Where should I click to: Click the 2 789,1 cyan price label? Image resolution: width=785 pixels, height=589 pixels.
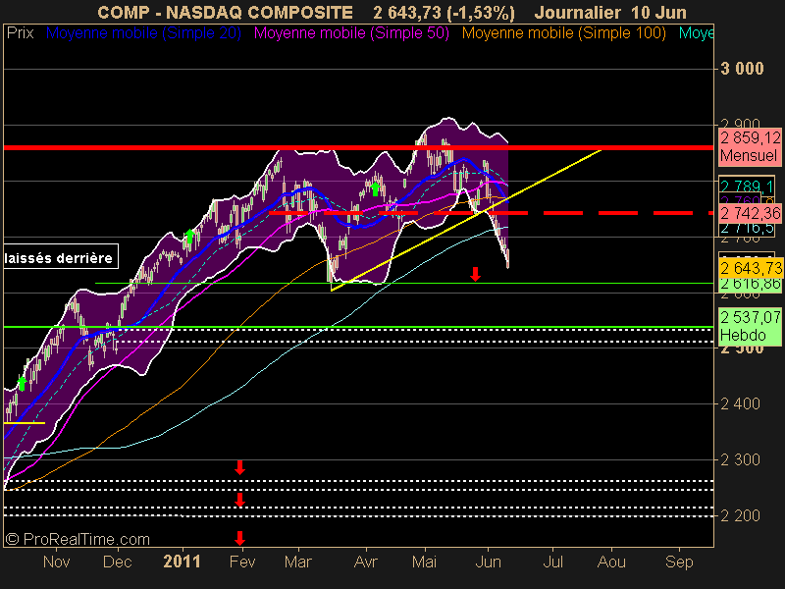(747, 186)
